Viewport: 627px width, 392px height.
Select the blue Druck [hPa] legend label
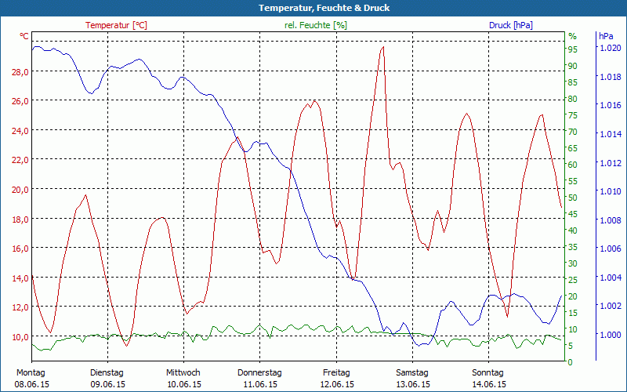click(x=510, y=25)
